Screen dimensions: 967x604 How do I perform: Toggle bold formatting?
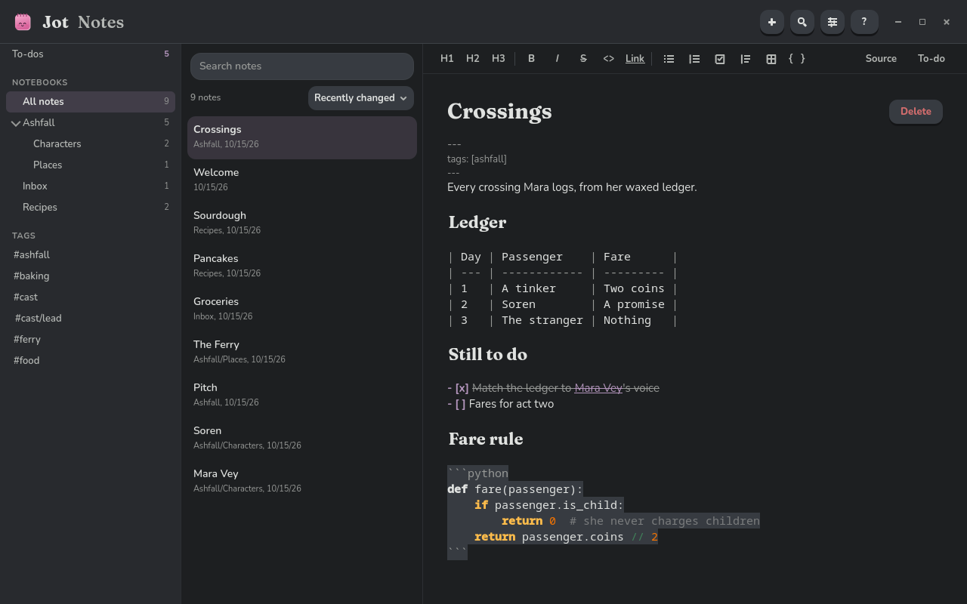click(x=532, y=59)
